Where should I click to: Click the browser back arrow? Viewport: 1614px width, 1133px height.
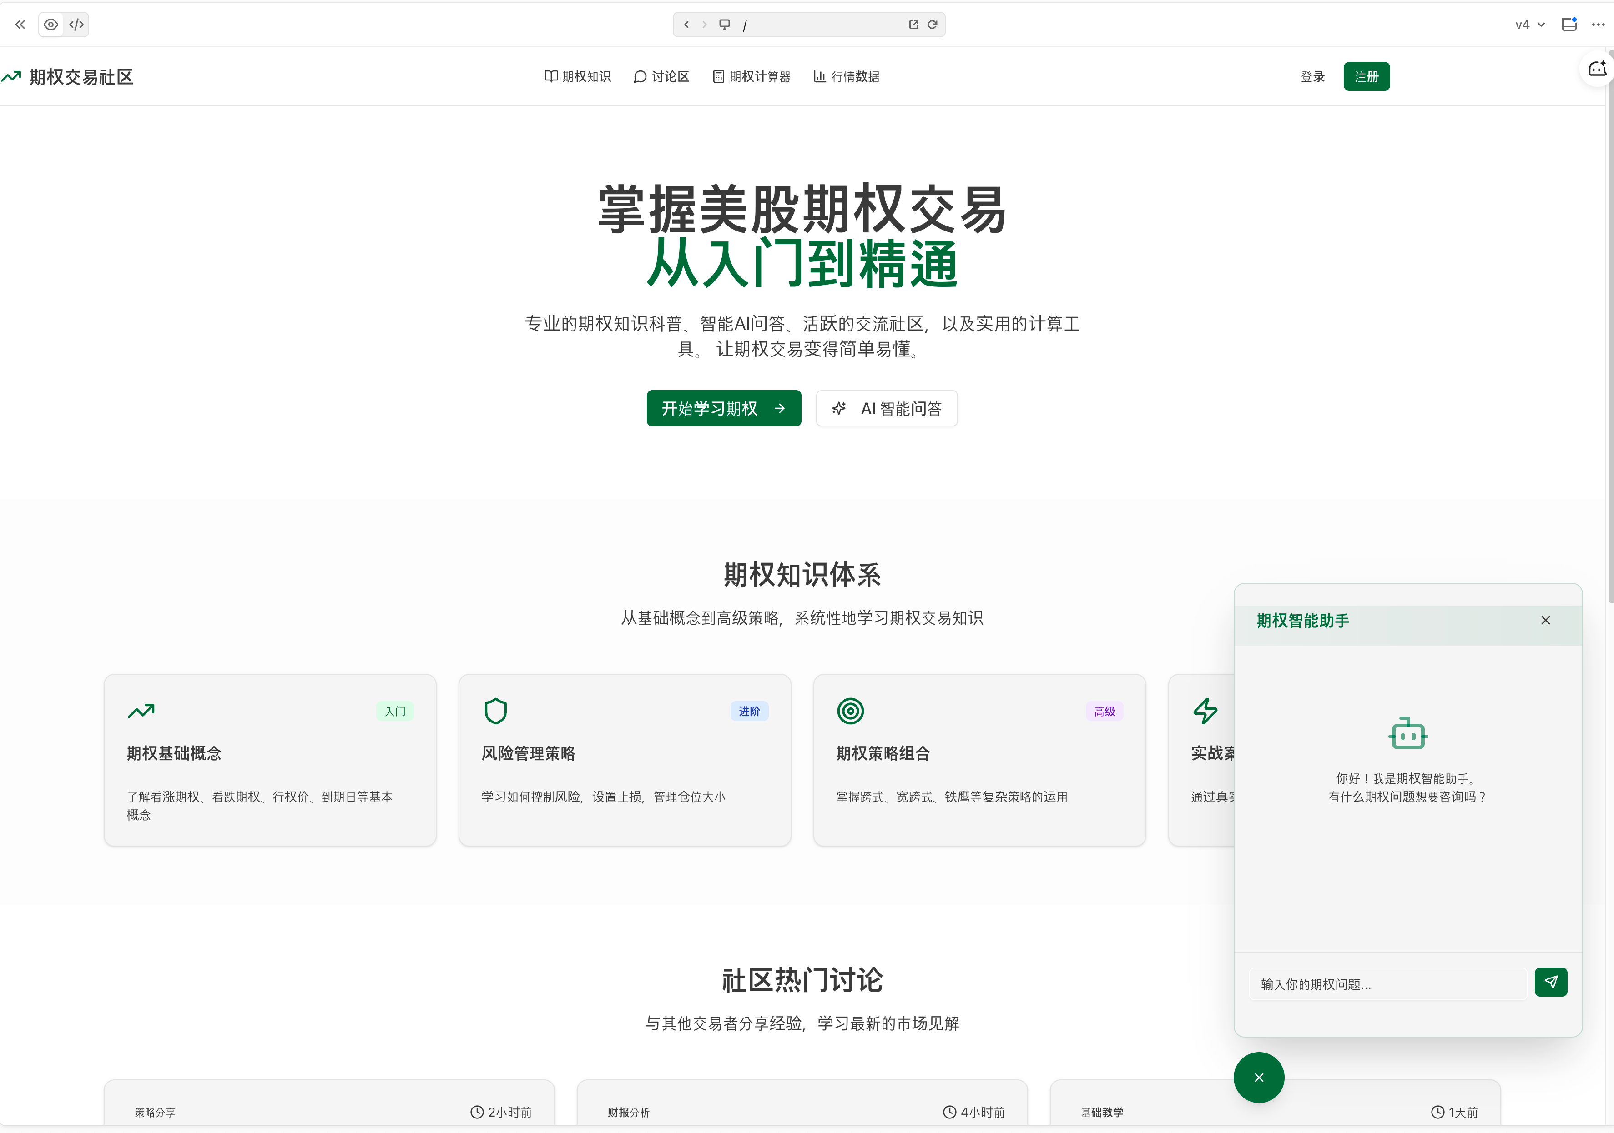[686, 25]
